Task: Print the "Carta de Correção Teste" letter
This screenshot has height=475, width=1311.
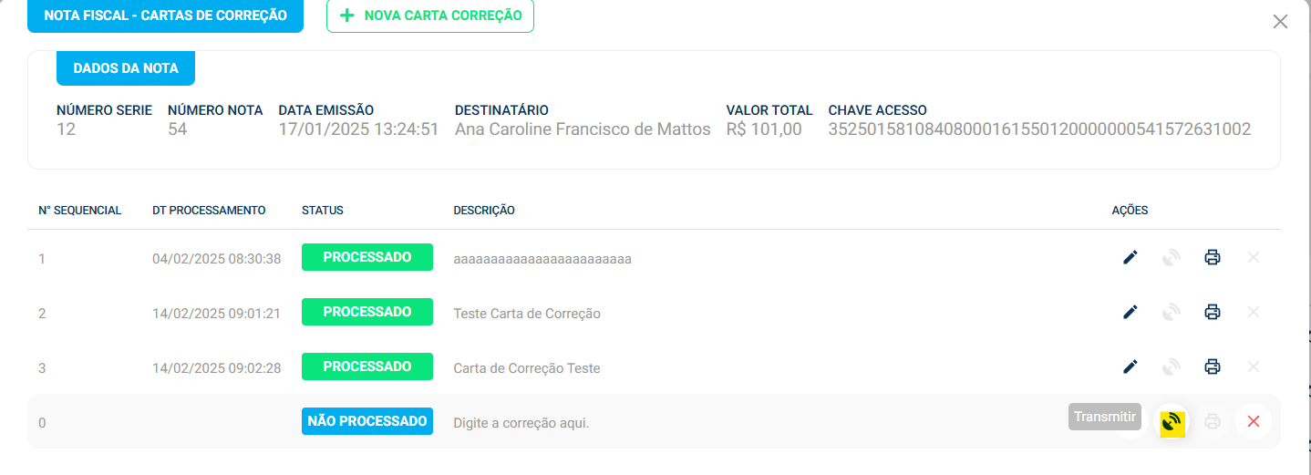Action: 1212,367
